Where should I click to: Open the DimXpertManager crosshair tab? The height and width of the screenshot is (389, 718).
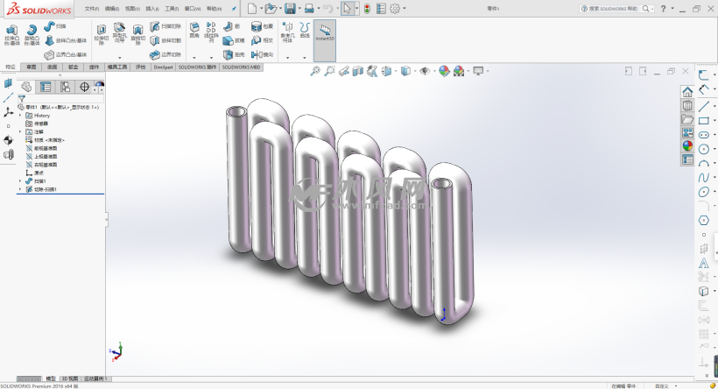coord(83,86)
